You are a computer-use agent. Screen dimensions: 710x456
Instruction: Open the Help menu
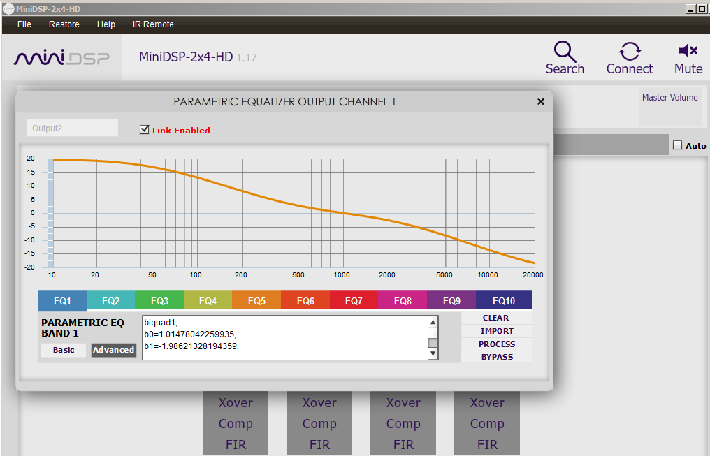click(x=106, y=24)
